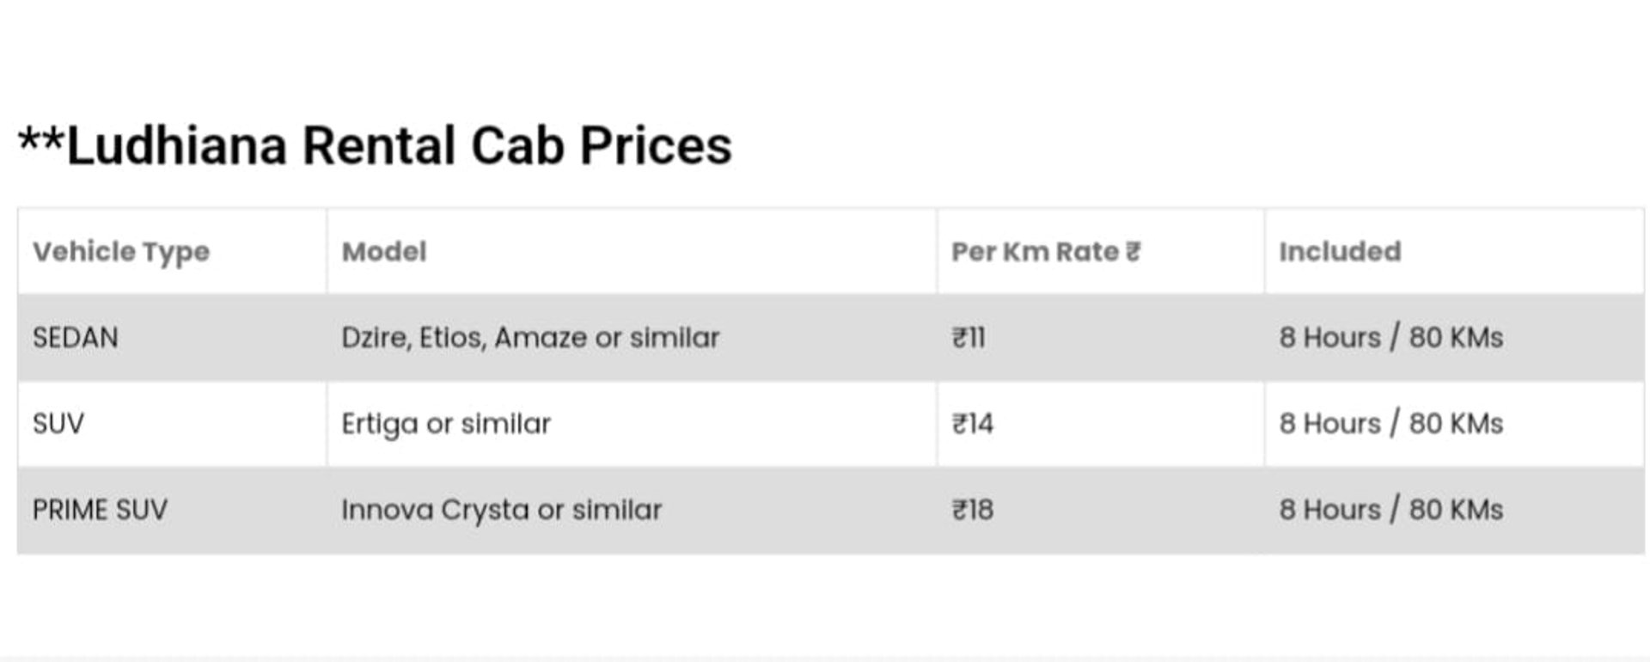Click the rupee symbol in the Per Km Rate header
Screen dimensions: 1650x662
[1134, 251]
